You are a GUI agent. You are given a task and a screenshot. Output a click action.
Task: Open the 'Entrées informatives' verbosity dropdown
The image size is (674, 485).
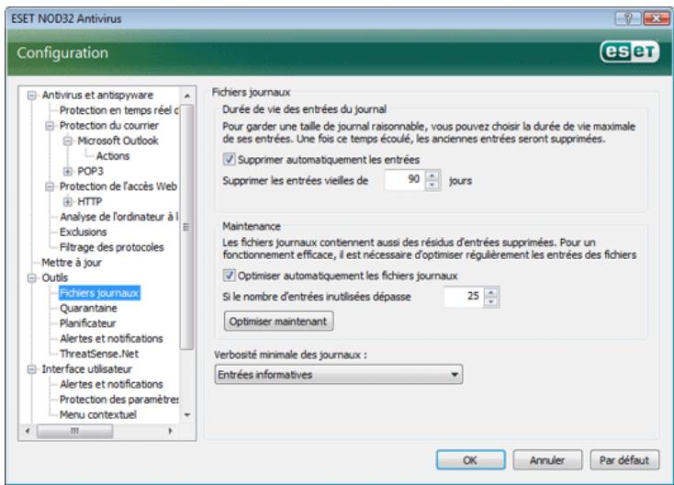[339, 375]
